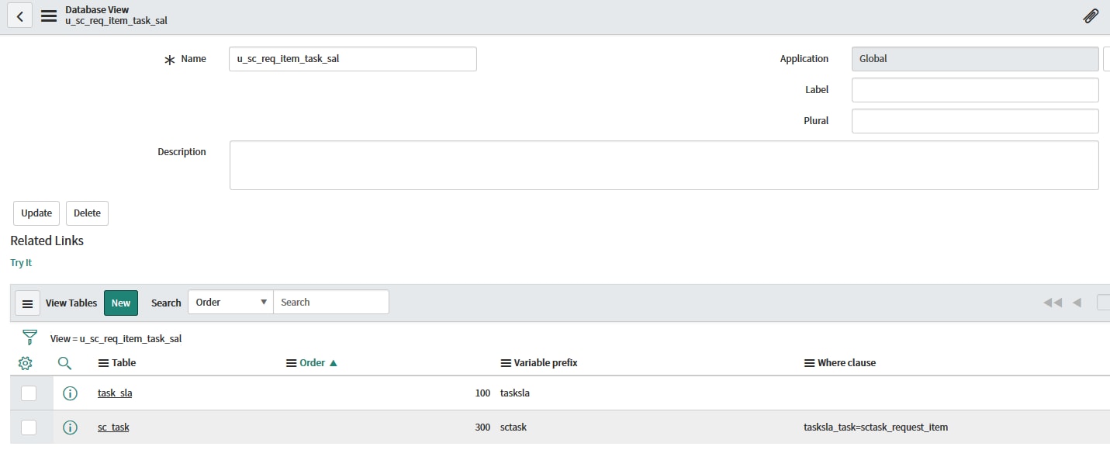The image size is (1110, 450).
Task: Sort by the Table column header
Action: click(123, 363)
